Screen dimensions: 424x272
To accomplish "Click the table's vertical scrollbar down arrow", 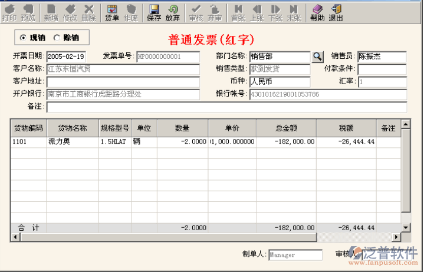I will coord(405,227).
